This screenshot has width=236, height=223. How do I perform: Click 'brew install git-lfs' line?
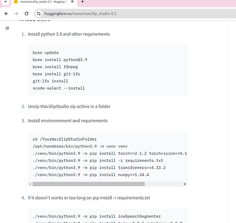tap(56, 74)
